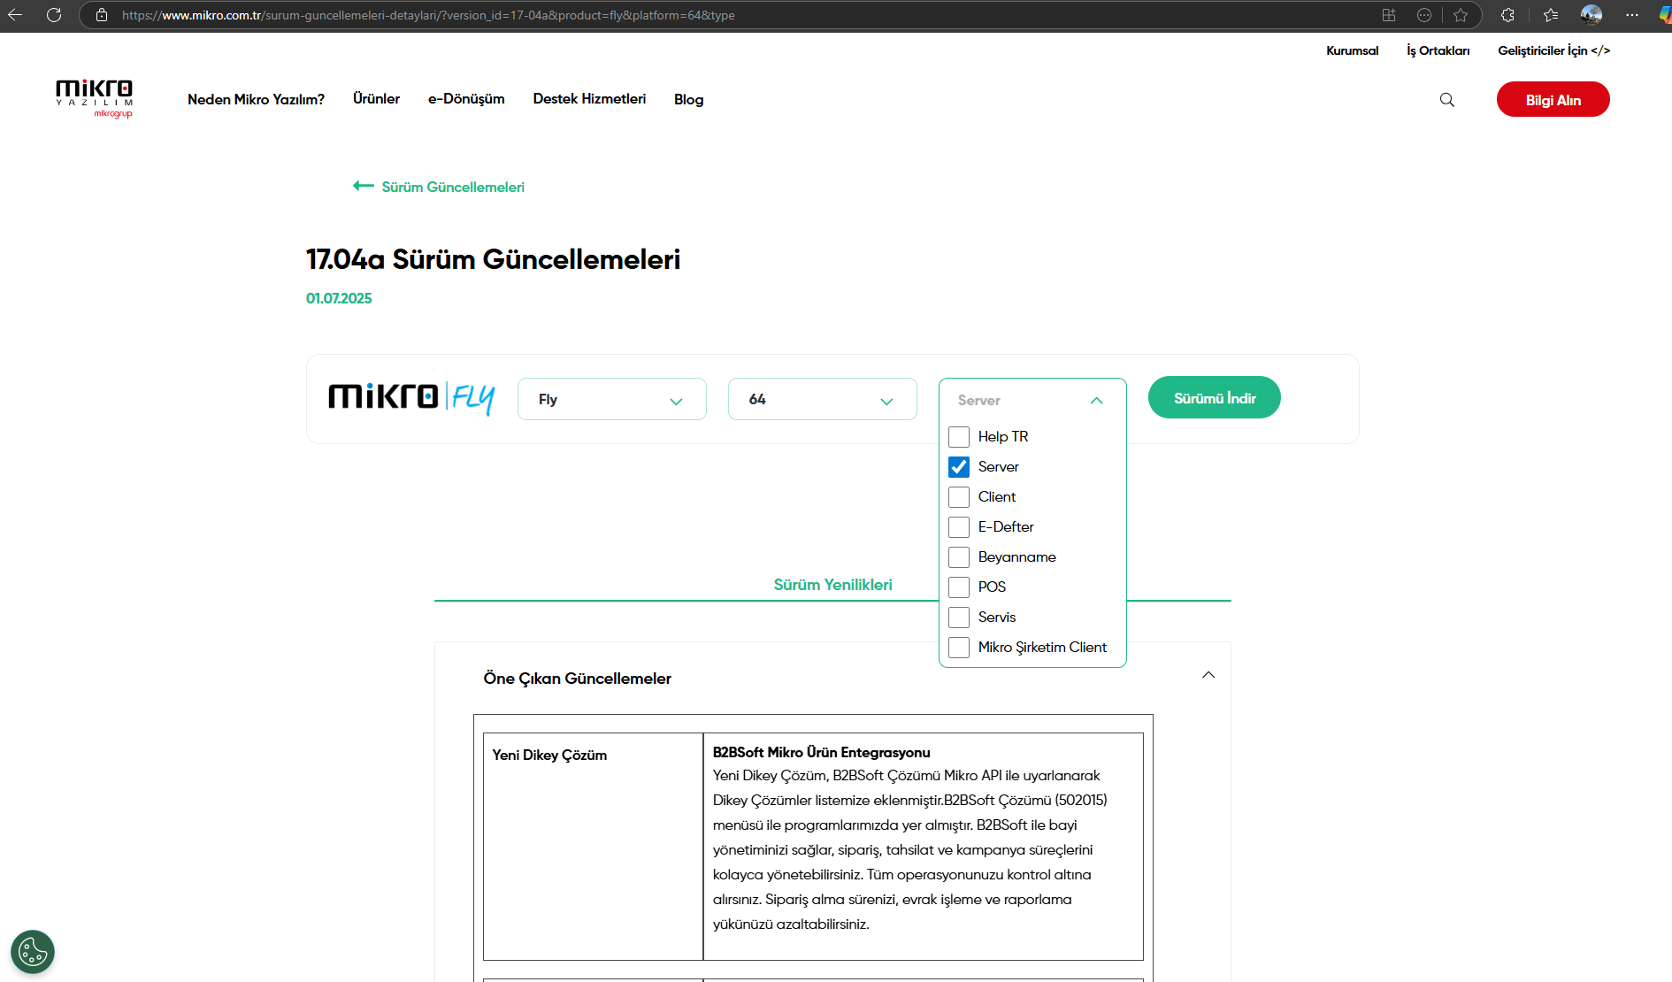
Task: Go to the Blog page
Action: point(688,99)
